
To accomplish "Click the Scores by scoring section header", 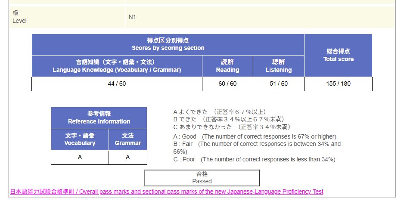I will [168, 44].
